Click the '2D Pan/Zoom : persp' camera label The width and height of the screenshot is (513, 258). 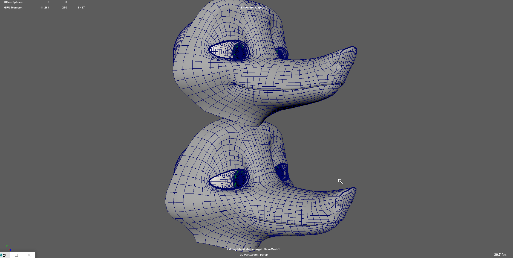253,255
